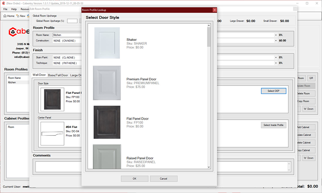Close the Room Profile Lookup dialog

214,10
